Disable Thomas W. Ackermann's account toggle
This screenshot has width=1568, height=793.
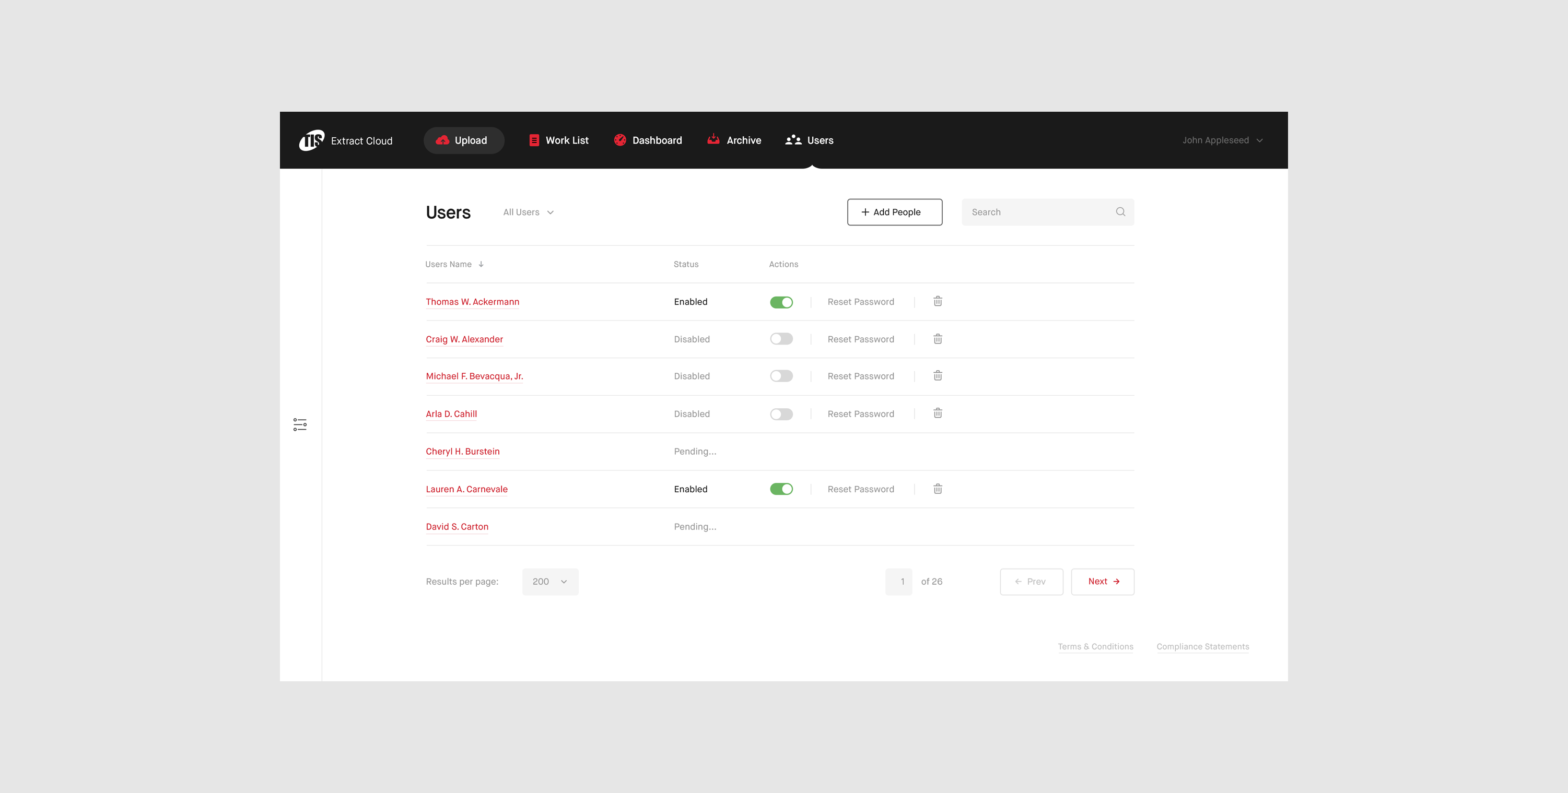[781, 302]
